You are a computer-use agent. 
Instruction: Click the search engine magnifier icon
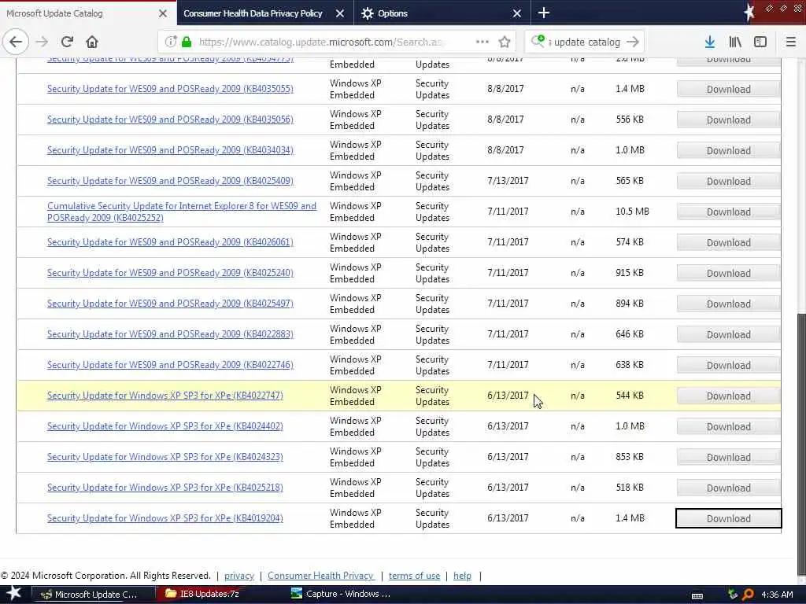click(x=538, y=42)
